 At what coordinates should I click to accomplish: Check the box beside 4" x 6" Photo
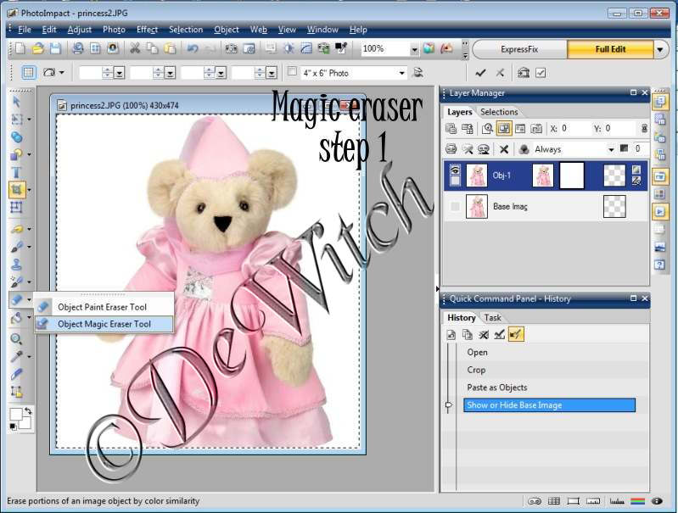[x=293, y=72]
